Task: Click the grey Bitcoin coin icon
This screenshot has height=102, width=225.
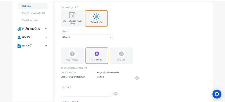Action: [x=121, y=54]
